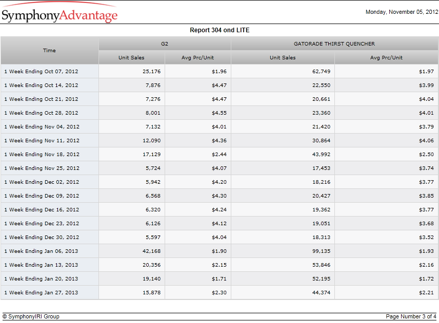Click Gatorade unit sales value 20,427
Screen dimensions: 439x323
pos(321,196)
